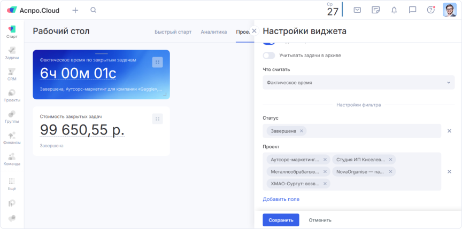The height and width of the screenshot is (229, 462).
Task: Open the mail envelope icon
Action: (x=357, y=10)
